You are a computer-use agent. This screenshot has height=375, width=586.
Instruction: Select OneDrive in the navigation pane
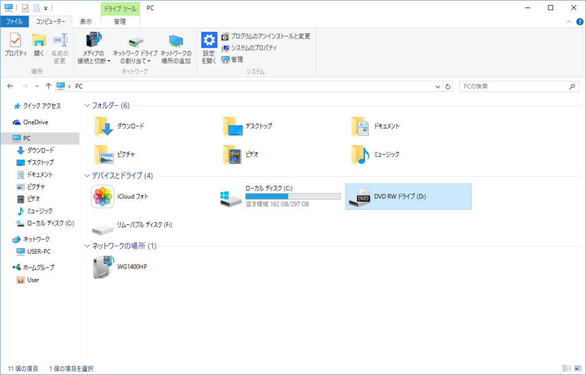[31, 122]
